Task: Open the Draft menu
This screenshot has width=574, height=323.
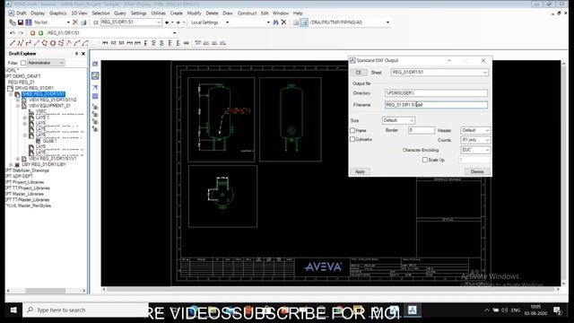Action: pyautogui.click(x=22, y=13)
